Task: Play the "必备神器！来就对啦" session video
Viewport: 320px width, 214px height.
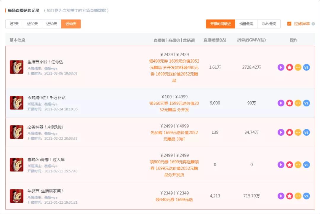Action: [x=281, y=132]
